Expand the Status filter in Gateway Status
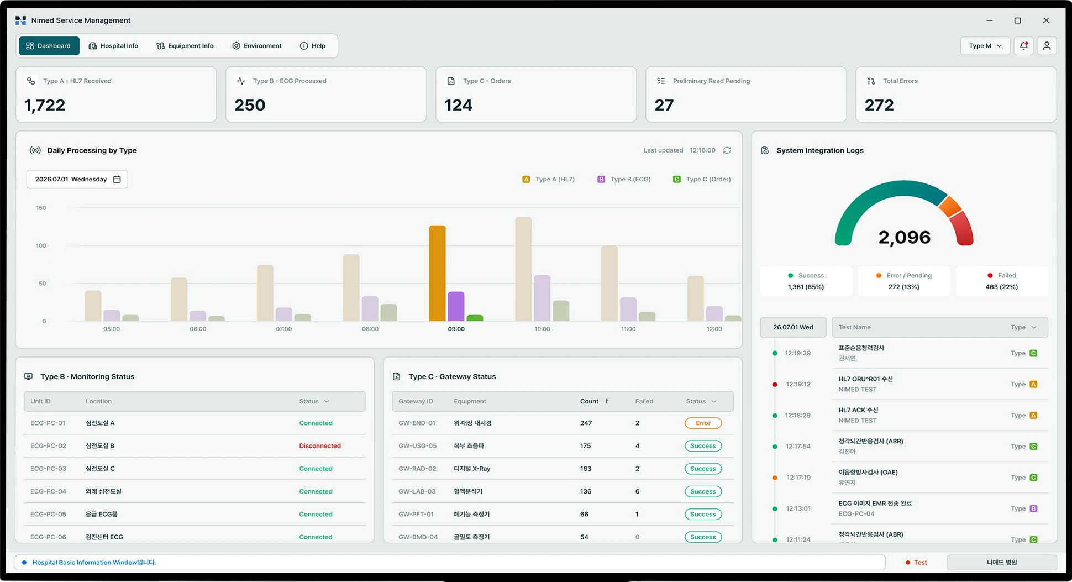This screenshot has height=582, width=1072. click(701, 401)
